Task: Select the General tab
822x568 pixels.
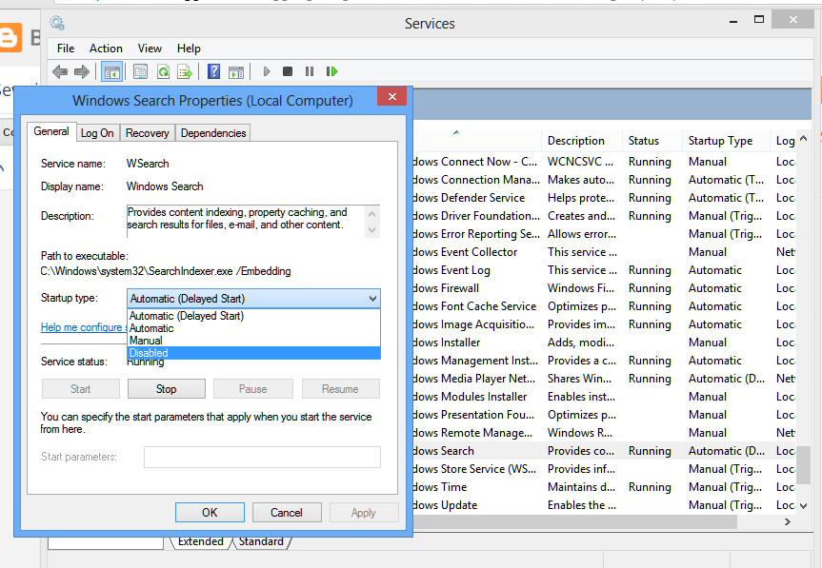Action: click(x=51, y=131)
